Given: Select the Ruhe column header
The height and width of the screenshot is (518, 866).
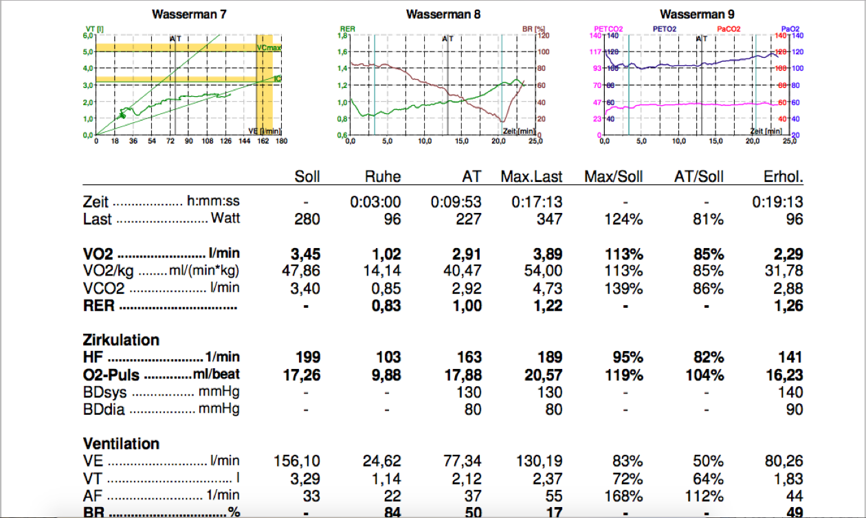Looking at the screenshot, I should click(382, 177).
